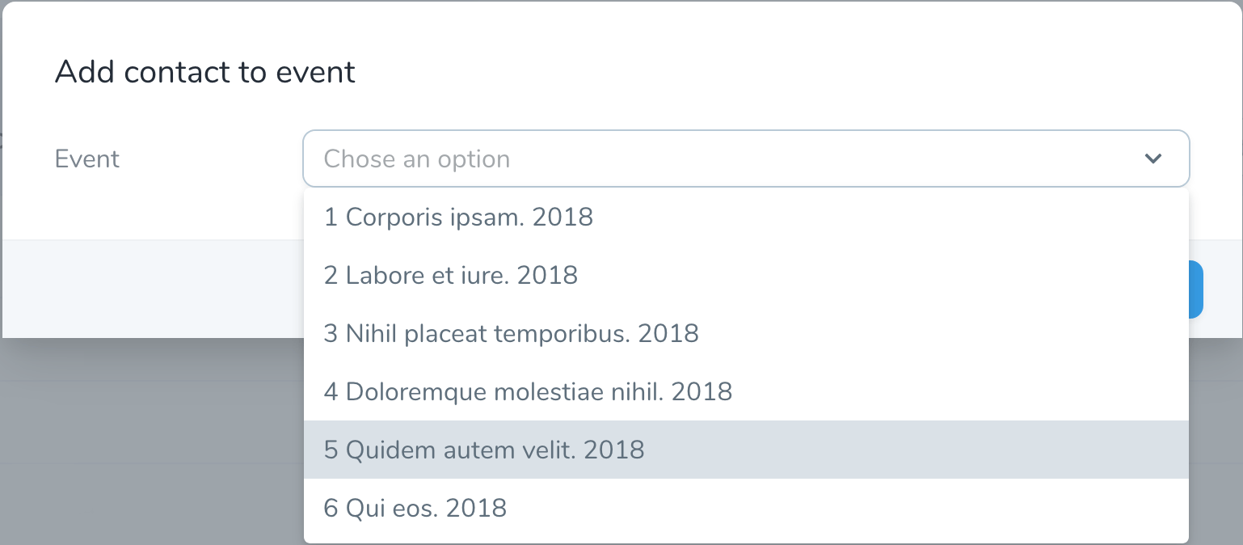Click the partially hidden blue footer button
1243x545 pixels.
(x=1196, y=289)
